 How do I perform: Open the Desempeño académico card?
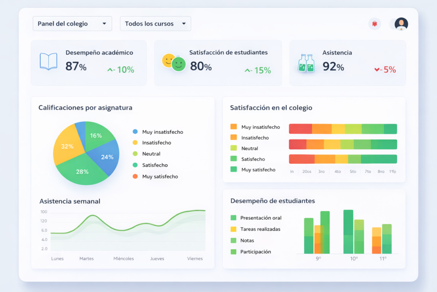[x=88, y=63]
